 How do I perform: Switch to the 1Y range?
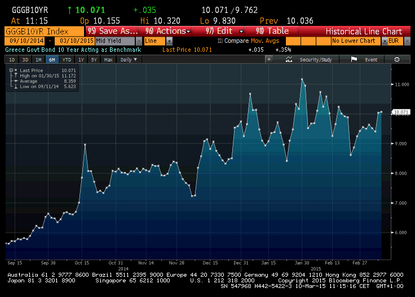point(81,60)
